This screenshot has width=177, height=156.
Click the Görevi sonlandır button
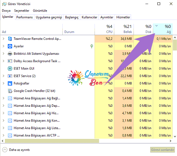[x=163, y=150]
